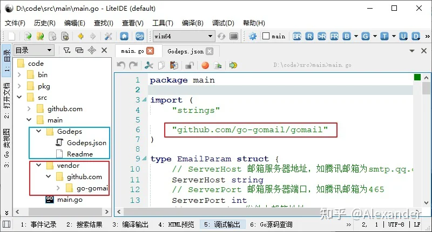
Task: Click the undo arrow in editor toolbar
Action: pos(120,65)
